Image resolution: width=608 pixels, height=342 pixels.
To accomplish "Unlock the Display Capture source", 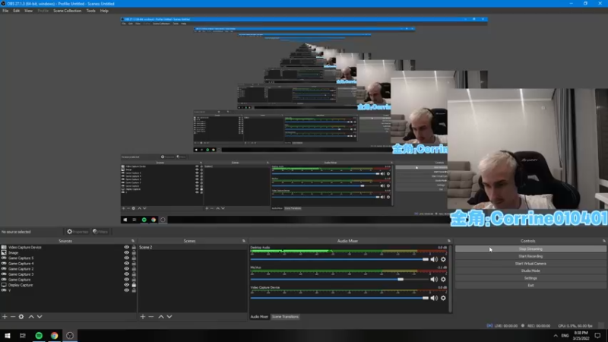I will pos(134,285).
